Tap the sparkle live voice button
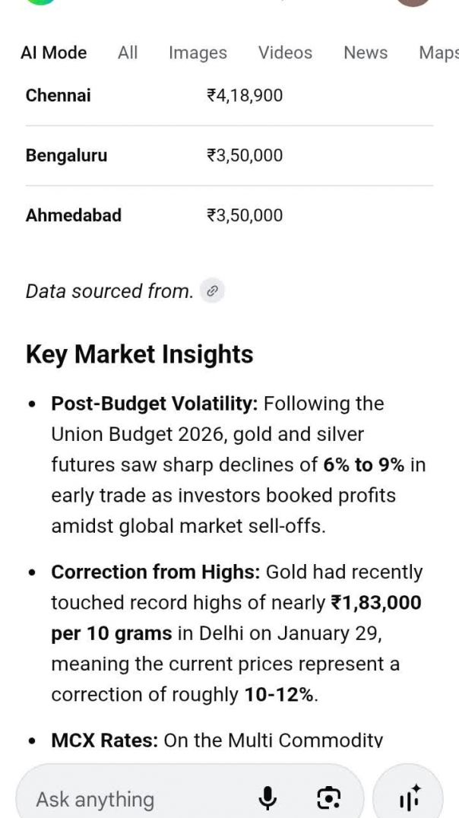The image size is (459, 818). 409,797
